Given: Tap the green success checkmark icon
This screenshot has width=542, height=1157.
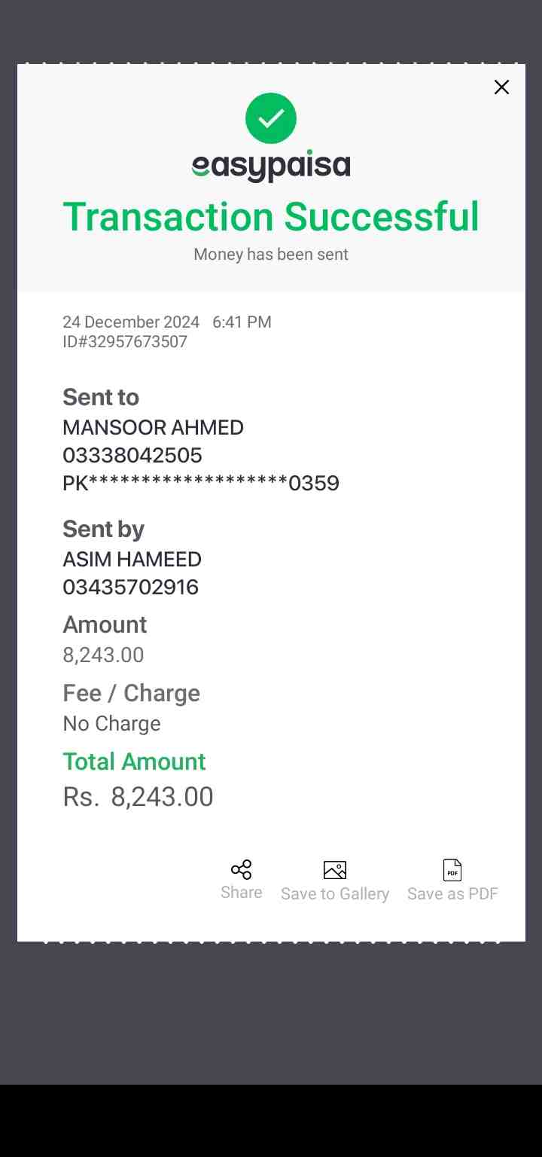Looking at the screenshot, I should (x=271, y=118).
